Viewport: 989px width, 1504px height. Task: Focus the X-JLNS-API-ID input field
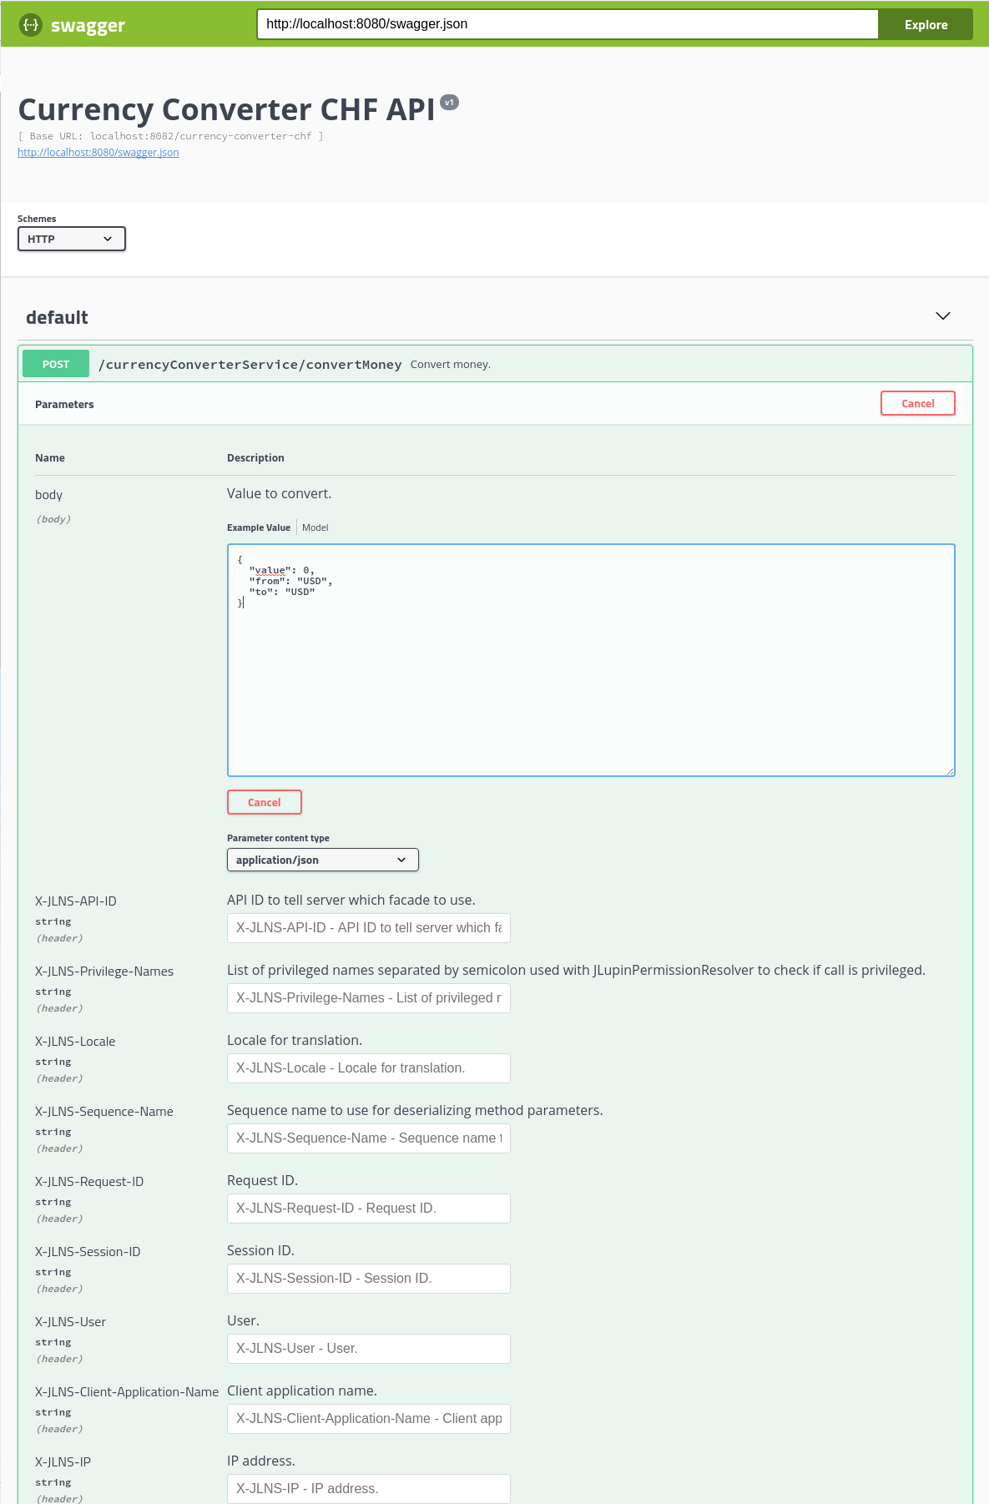(368, 928)
